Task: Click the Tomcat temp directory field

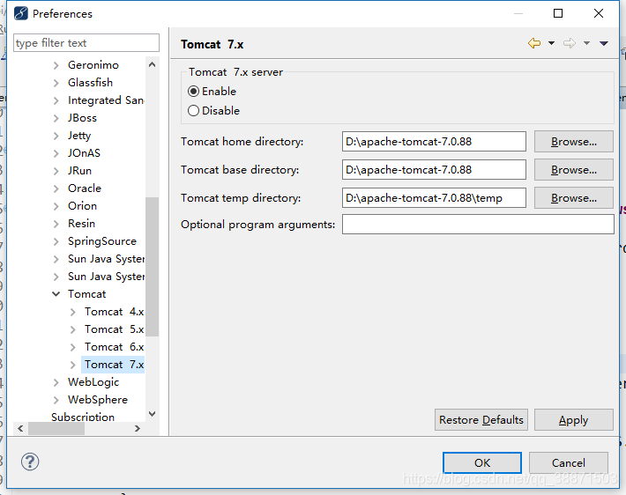Action: pyautogui.click(x=434, y=198)
